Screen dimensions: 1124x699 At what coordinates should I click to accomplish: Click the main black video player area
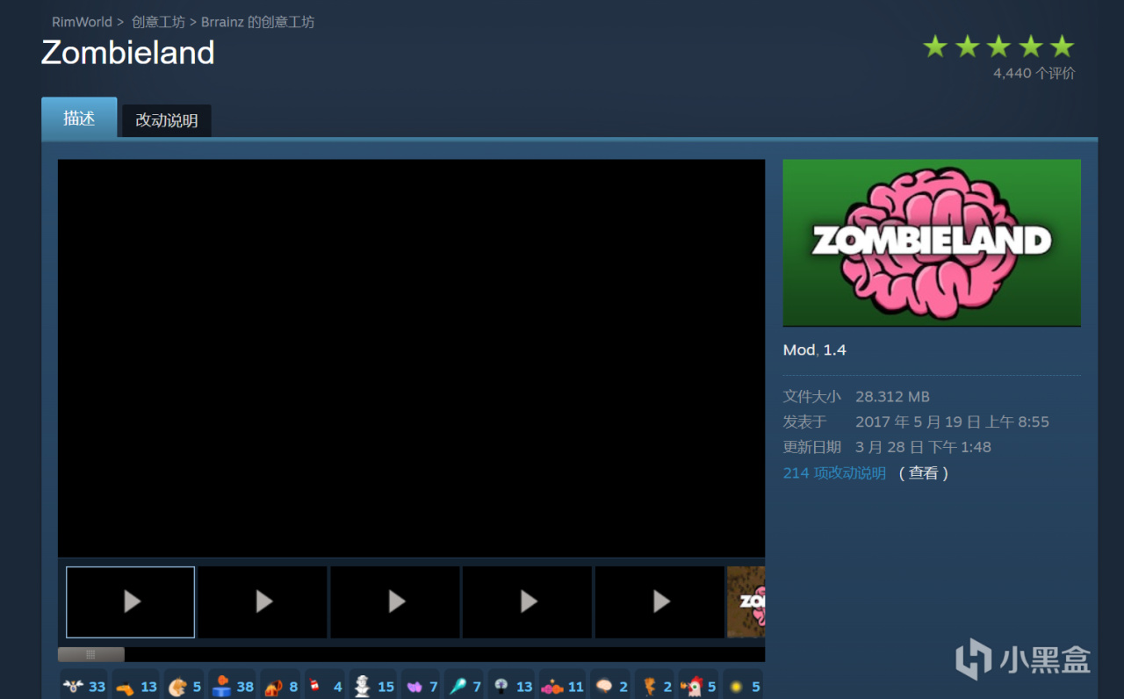[411, 358]
